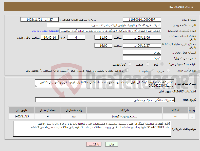
Task: Click the page header جزئیات اطلاعات نیاز
Action: (x=181, y=7)
